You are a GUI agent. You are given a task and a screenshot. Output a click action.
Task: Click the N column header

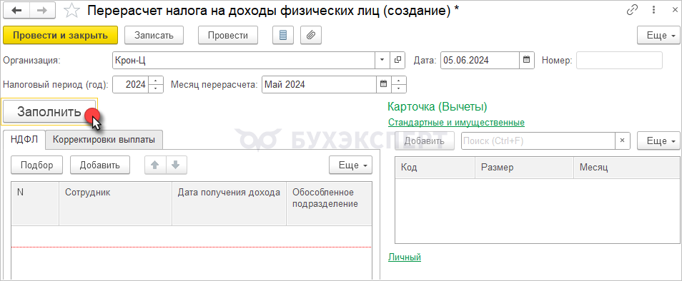tap(35, 203)
